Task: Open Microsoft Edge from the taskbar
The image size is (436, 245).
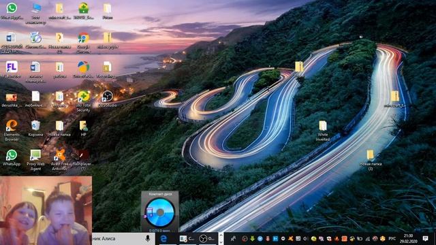Action: (164, 239)
